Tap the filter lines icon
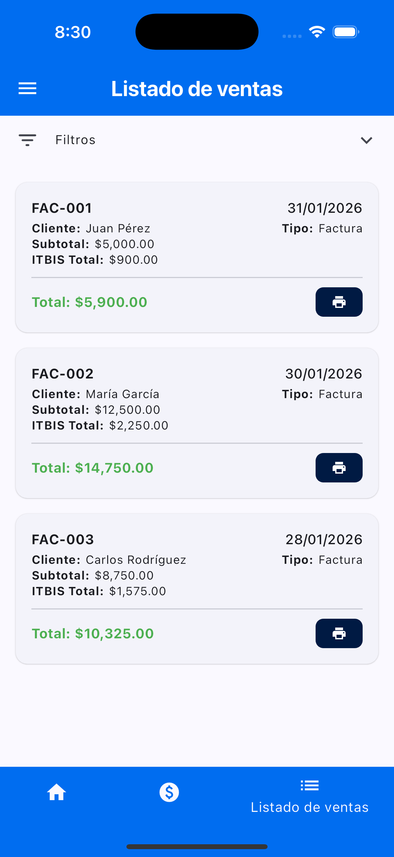This screenshot has height=857, width=394. pyautogui.click(x=27, y=140)
